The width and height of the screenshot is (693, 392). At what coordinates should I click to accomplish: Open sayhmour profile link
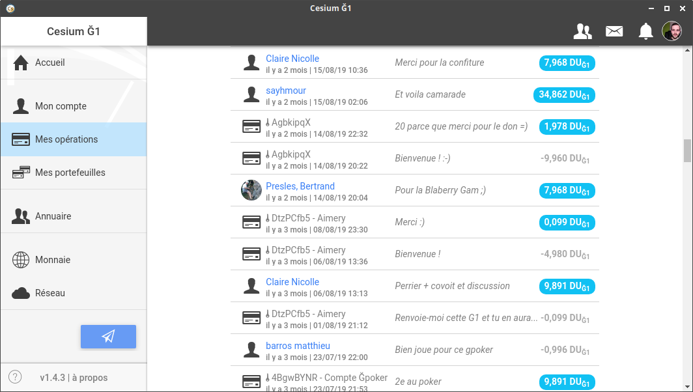click(285, 91)
